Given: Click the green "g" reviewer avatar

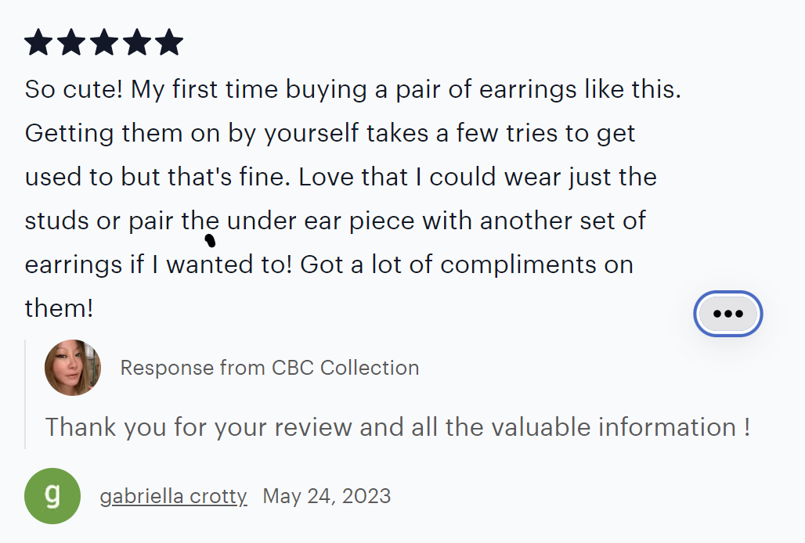Looking at the screenshot, I should [x=52, y=496].
